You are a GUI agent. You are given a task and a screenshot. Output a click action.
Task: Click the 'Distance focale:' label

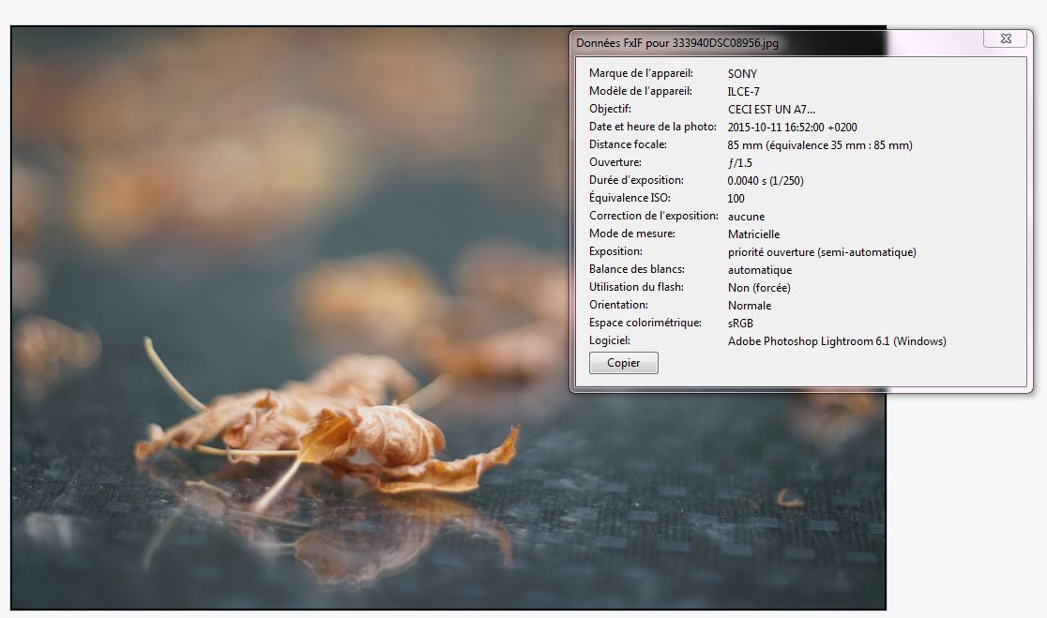tap(628, 144)
